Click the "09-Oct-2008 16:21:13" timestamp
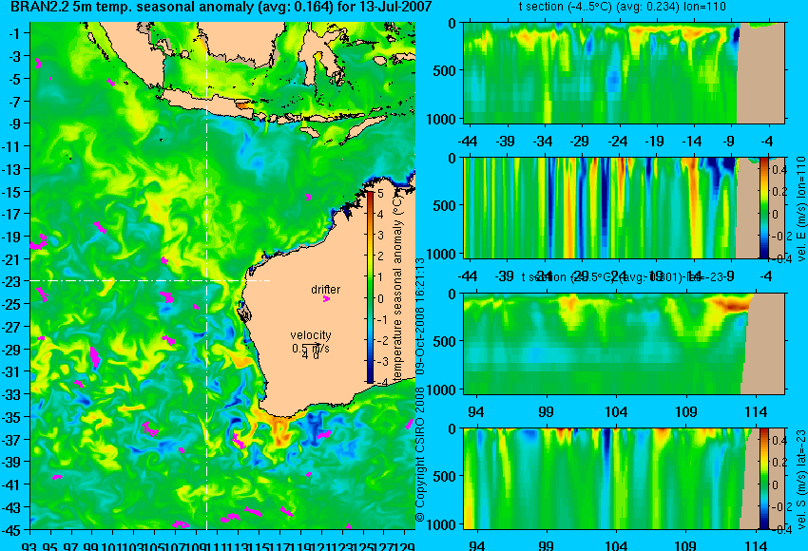Image resolution: width=808 pixels, height=551 pixels. tap(420, 316)
